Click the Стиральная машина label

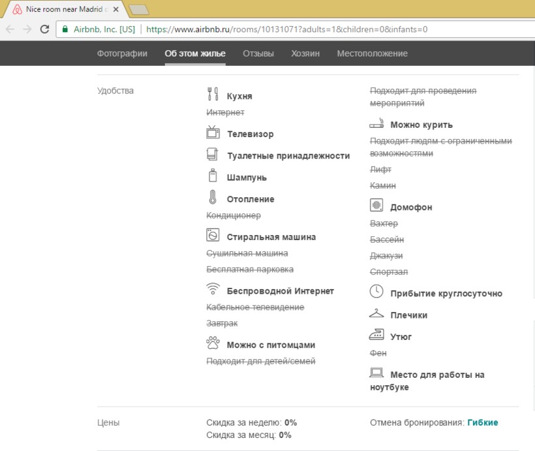click(271, 237)
